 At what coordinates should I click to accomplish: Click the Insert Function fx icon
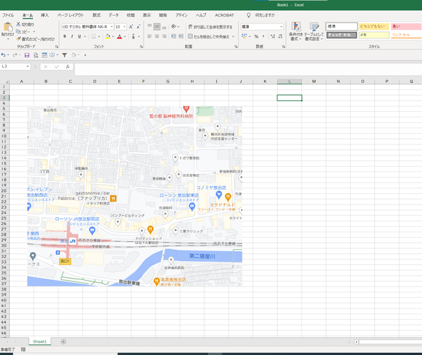click(x=68, y=67)
